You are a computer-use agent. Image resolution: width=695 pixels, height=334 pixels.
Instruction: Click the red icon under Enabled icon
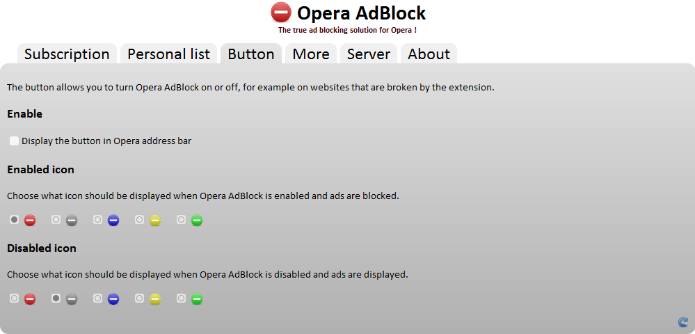tap(30, 221)
